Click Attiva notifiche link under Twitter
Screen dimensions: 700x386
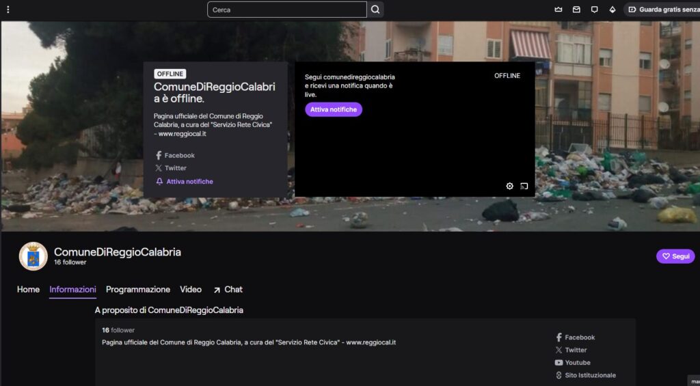pos(185,182)
